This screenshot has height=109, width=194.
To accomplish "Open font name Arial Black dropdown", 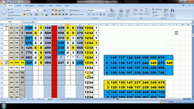I will tap(35, 10).
